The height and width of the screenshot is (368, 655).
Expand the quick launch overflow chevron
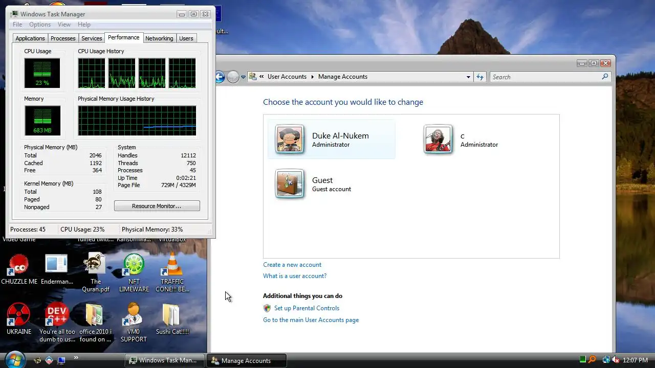coord(76,358)
